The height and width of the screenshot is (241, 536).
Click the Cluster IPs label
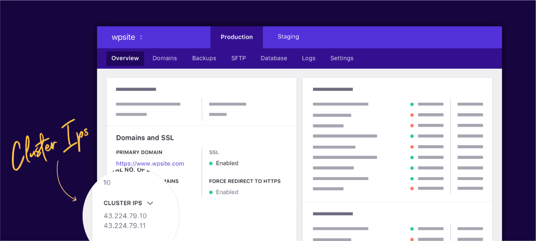click(123, 203)
